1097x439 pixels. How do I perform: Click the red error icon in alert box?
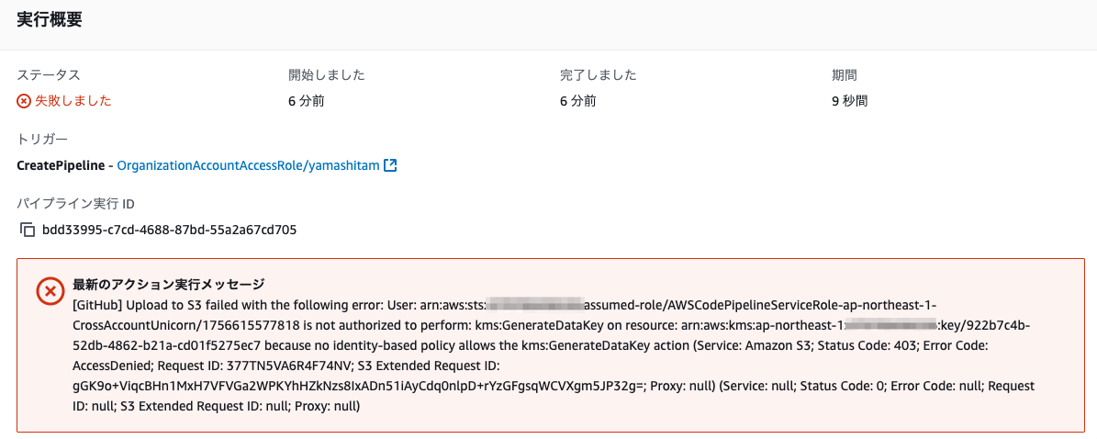[x=50, y=291]
